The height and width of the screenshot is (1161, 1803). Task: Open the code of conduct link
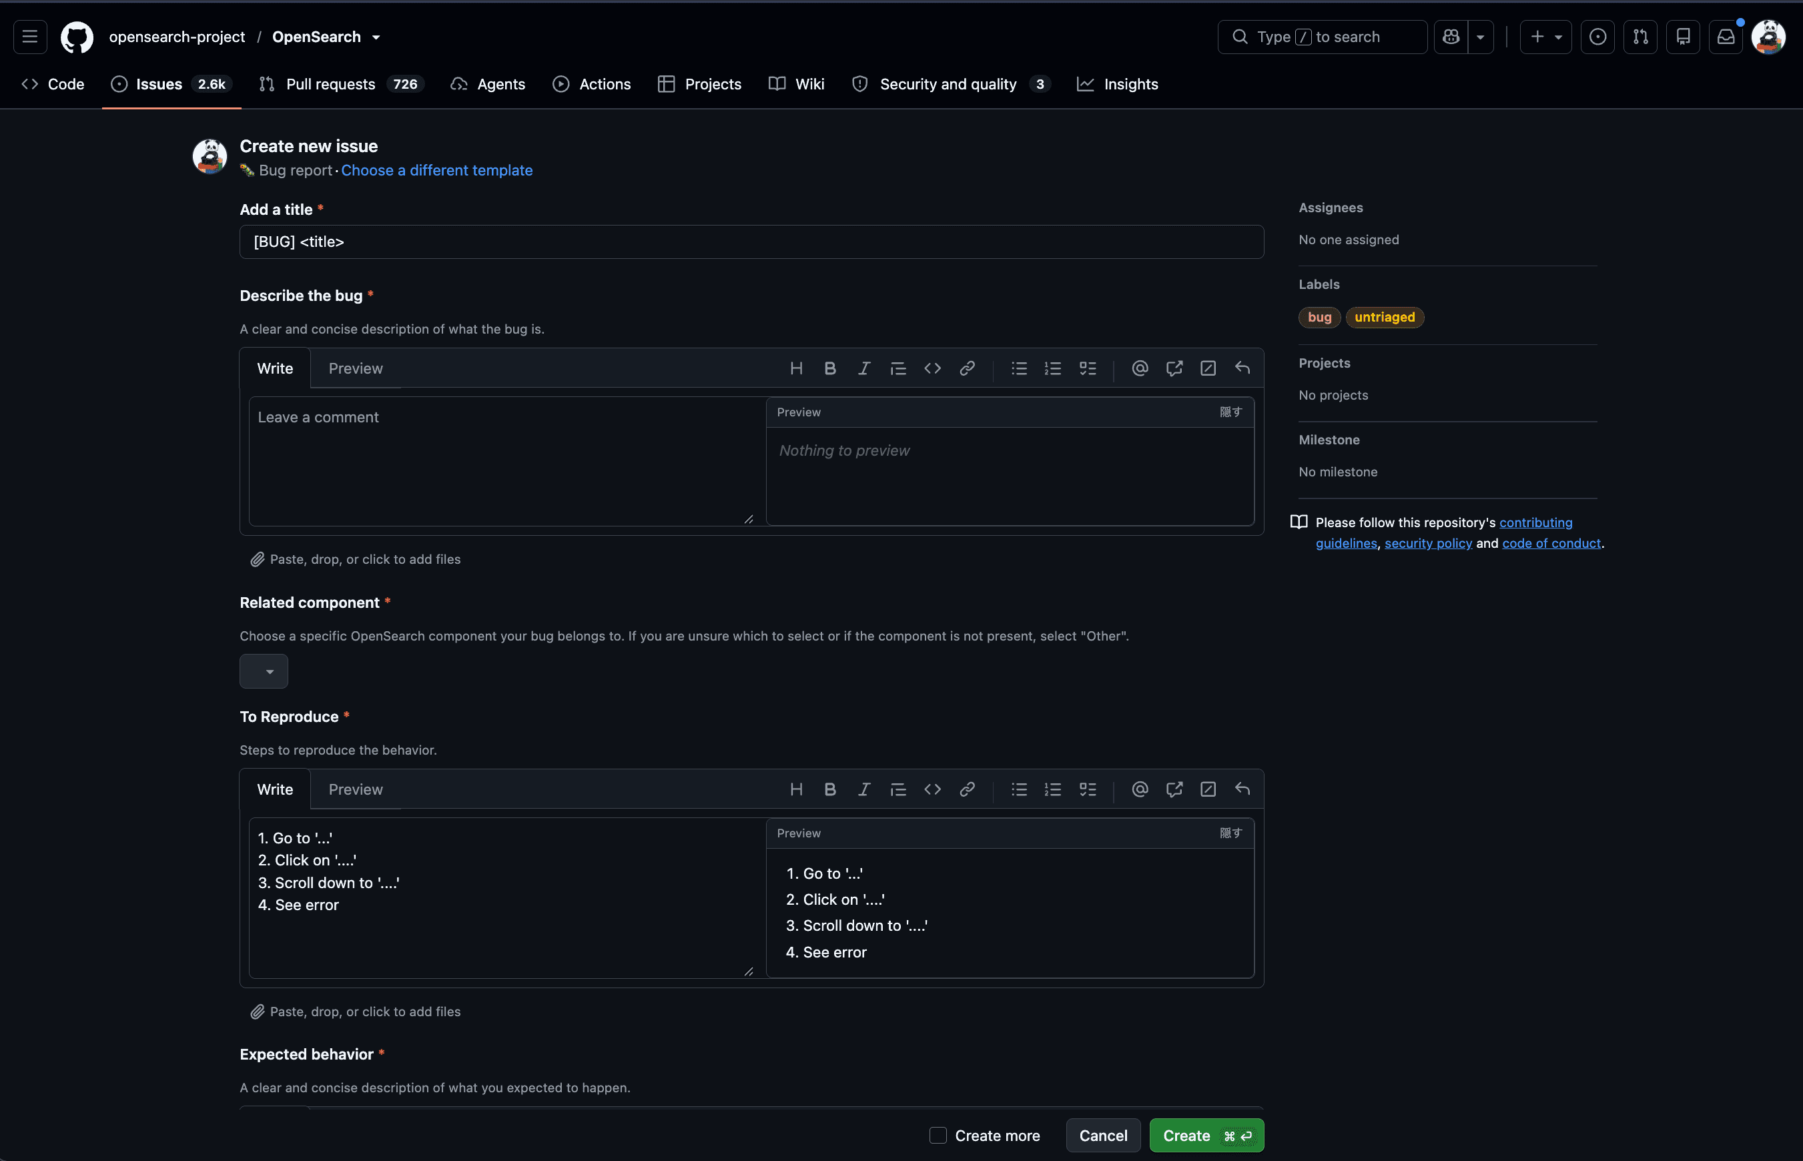(x=1551, y=543)
